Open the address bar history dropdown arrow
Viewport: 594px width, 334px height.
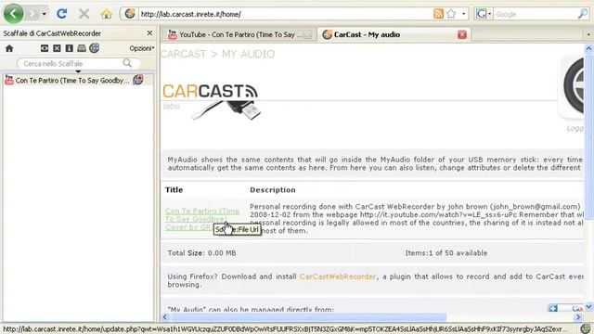pyautogui.click(x=464, y=14)
